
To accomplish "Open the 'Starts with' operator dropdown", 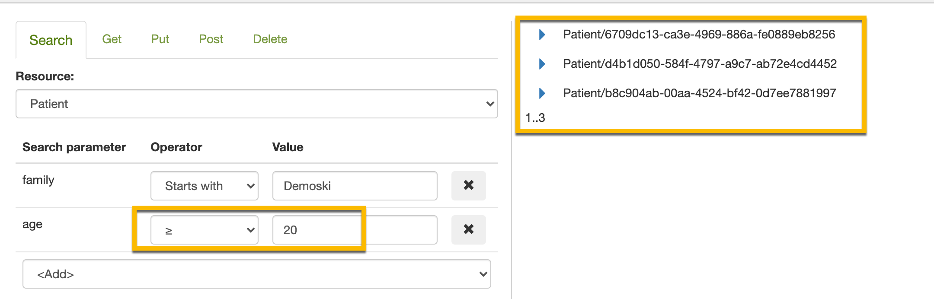I will click(x=205, y=186).
